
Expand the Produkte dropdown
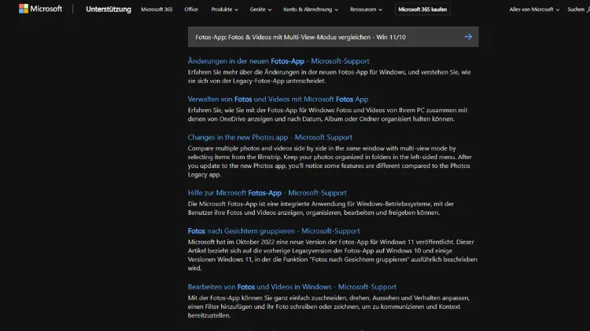click(x=225, y=9)
